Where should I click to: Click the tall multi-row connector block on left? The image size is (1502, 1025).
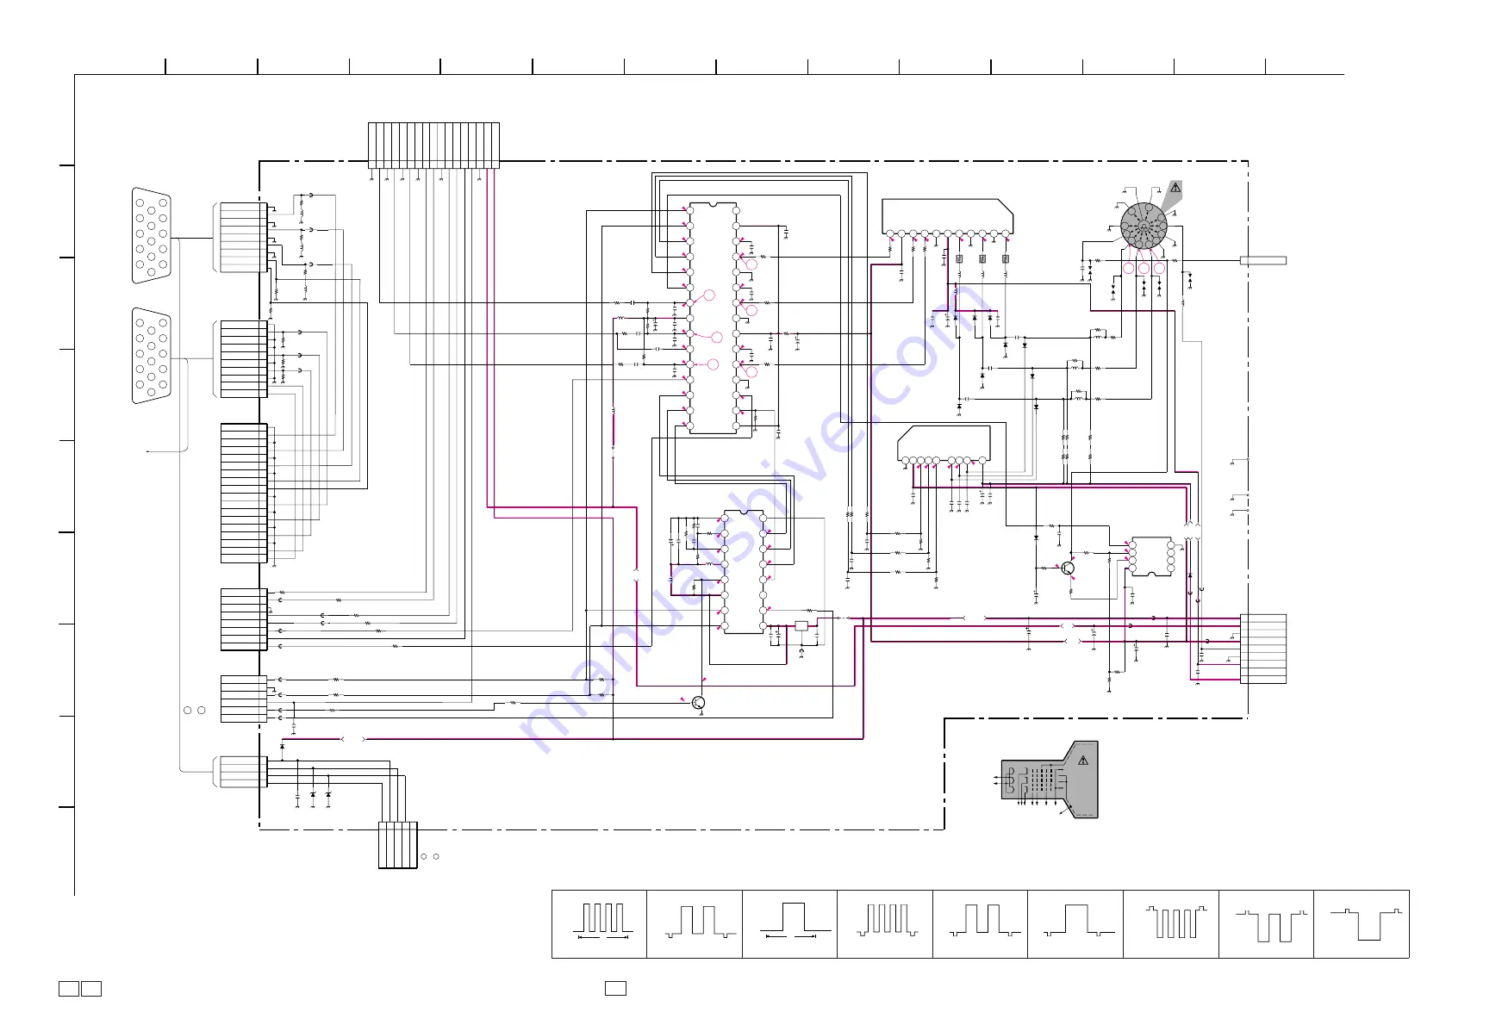[x=244, y=493]
